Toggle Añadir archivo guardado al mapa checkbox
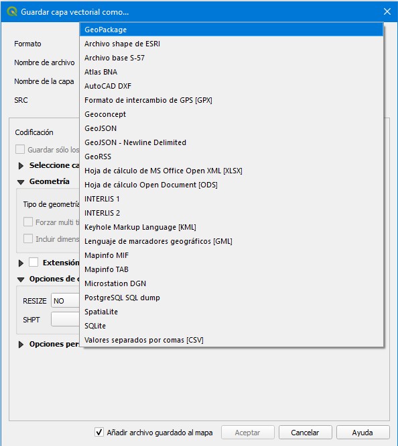 pyautogui.click(x=98, y=432)
